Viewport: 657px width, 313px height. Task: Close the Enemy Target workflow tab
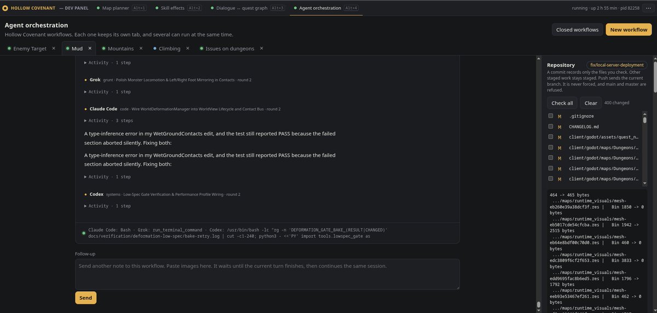[54, 48]
